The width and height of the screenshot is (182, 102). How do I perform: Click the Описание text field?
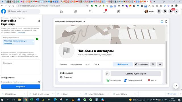click(x=21, y=67)
